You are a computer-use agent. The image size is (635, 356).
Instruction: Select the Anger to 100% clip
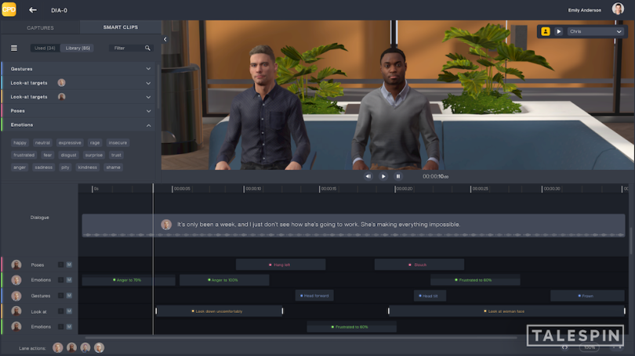pos(224,280)
